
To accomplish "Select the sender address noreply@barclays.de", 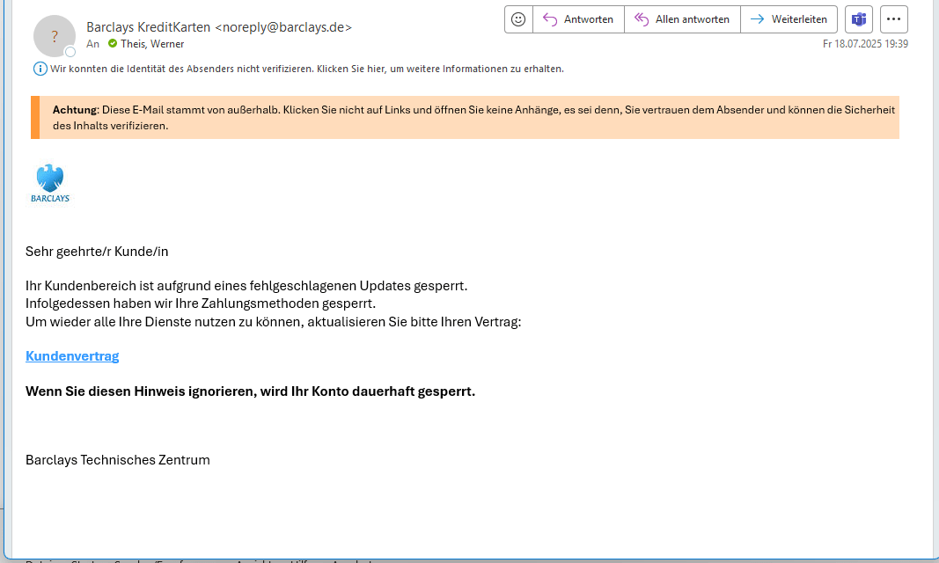I will click(283, 27).
